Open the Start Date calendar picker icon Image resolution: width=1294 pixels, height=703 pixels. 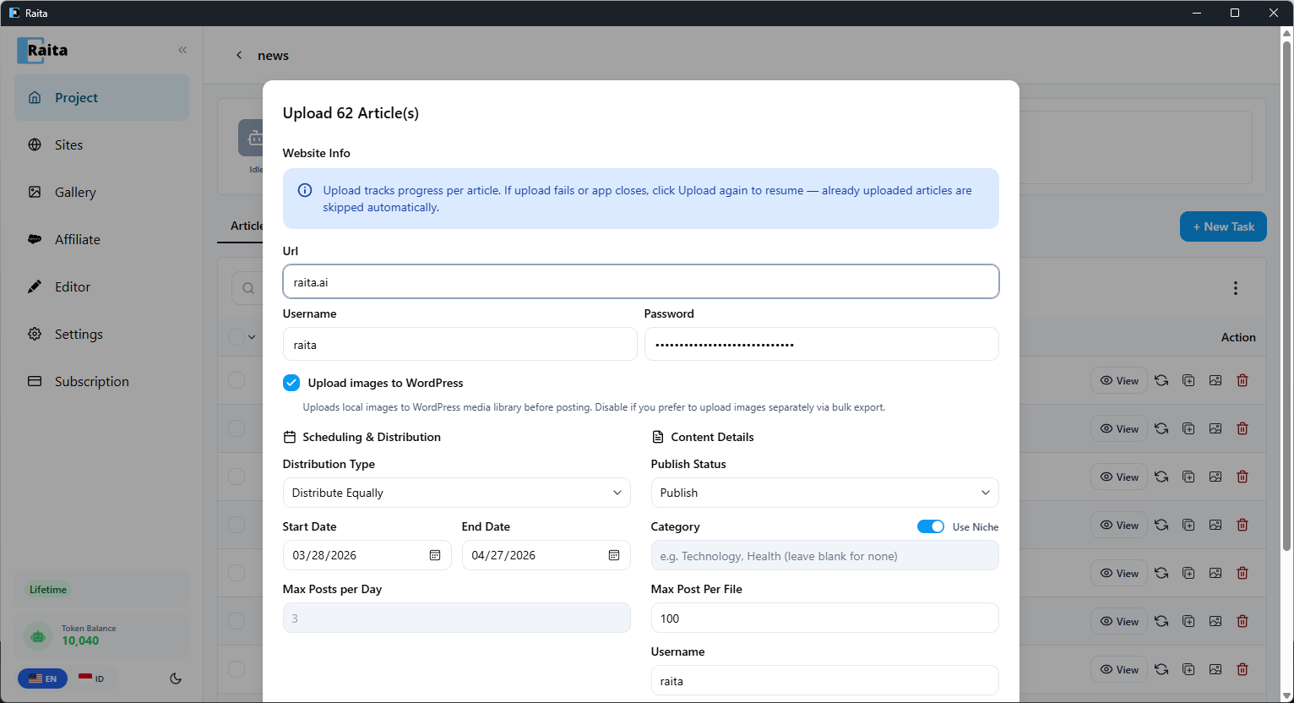pos(435,555)
